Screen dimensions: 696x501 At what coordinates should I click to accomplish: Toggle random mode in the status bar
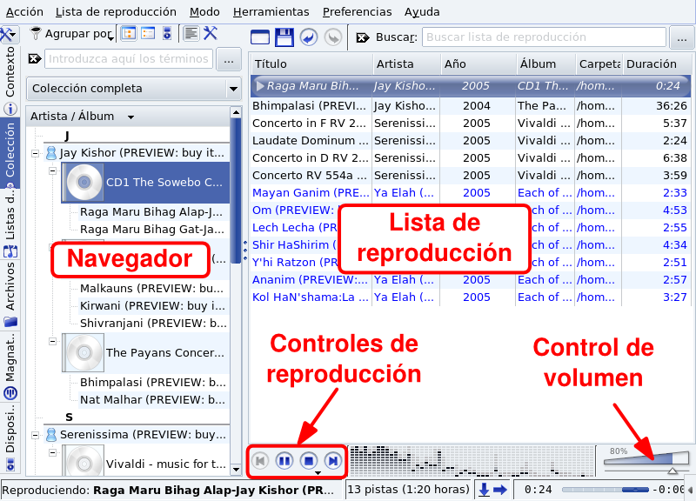485,490
